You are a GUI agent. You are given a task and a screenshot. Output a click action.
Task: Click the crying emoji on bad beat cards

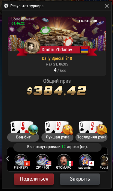click(33, 130)
